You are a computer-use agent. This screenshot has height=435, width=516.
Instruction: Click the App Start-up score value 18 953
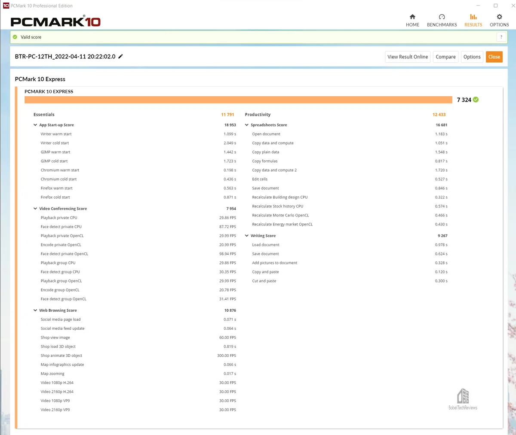[x=230, y=125]
